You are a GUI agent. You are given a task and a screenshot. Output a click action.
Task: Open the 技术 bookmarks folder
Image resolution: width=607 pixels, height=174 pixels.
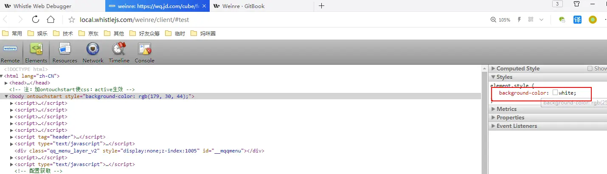click(63, 33)
